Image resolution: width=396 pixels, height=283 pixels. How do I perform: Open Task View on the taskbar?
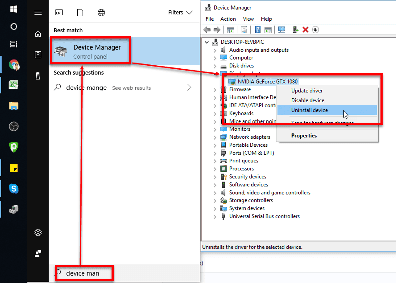pyautogui.click(x=14, y=44)
